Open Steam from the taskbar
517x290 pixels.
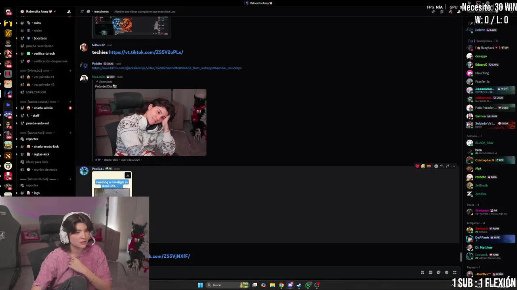(299, 285)
